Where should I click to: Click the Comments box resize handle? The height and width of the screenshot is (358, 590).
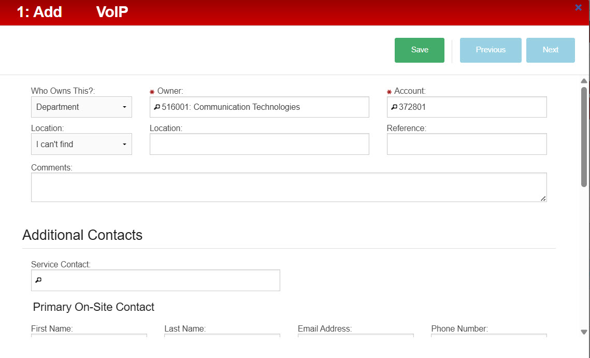543,198
